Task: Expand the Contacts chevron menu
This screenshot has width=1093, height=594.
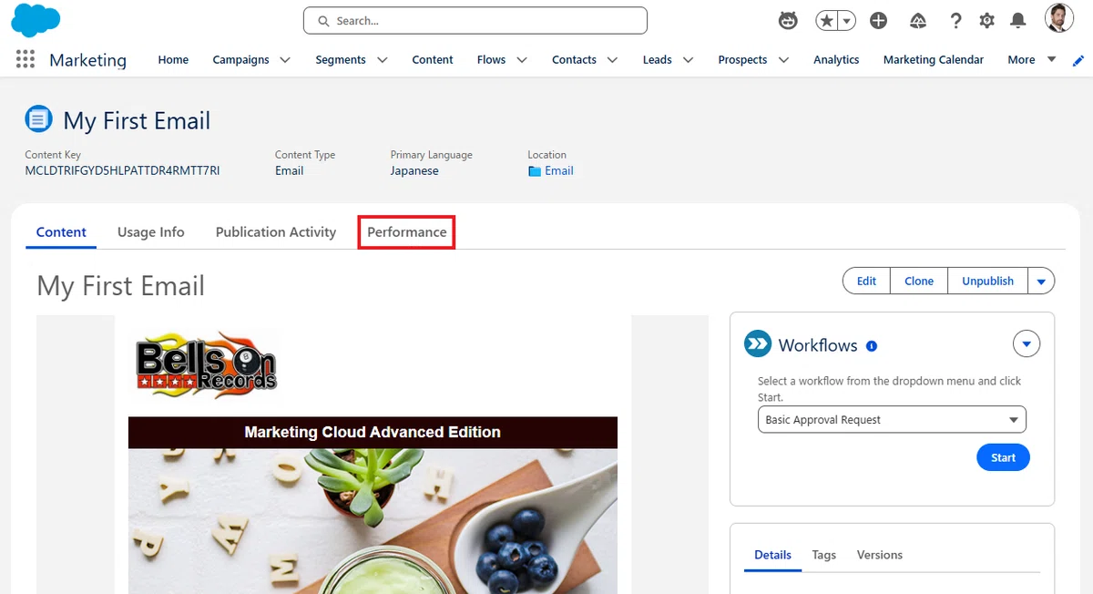Action: click(612, 60)
